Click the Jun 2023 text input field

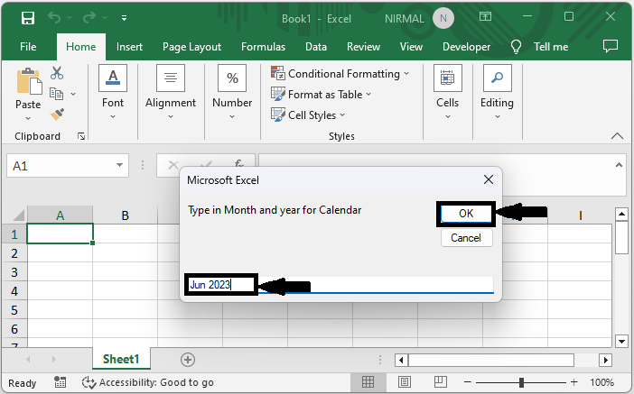point(339,285)
